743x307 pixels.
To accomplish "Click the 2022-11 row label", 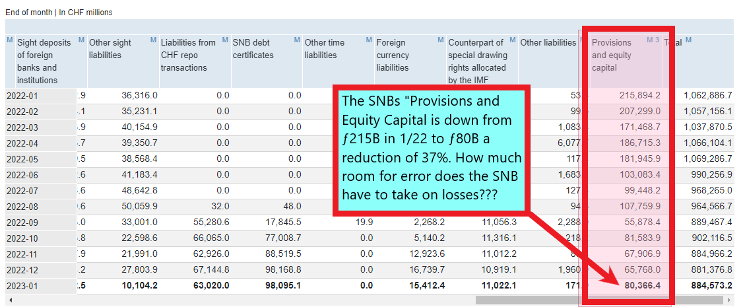I will pyautogui.click(x=22, y=254).
